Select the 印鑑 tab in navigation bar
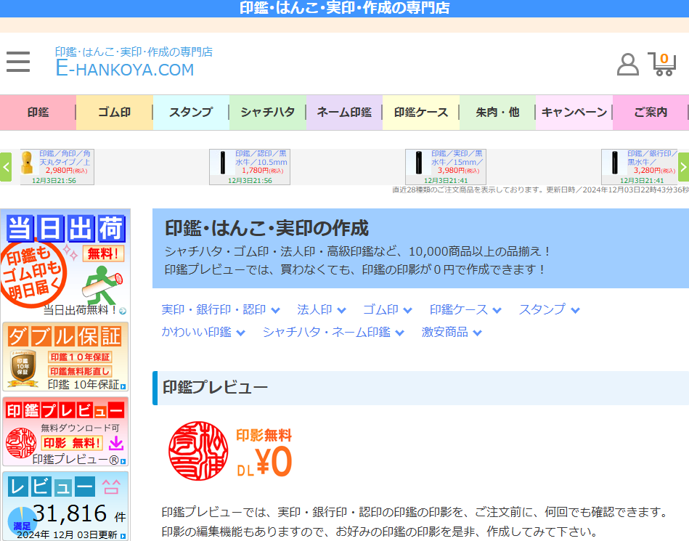Image resolution: width=689 pixels, height=541 pixels. [x=38, y=113]
